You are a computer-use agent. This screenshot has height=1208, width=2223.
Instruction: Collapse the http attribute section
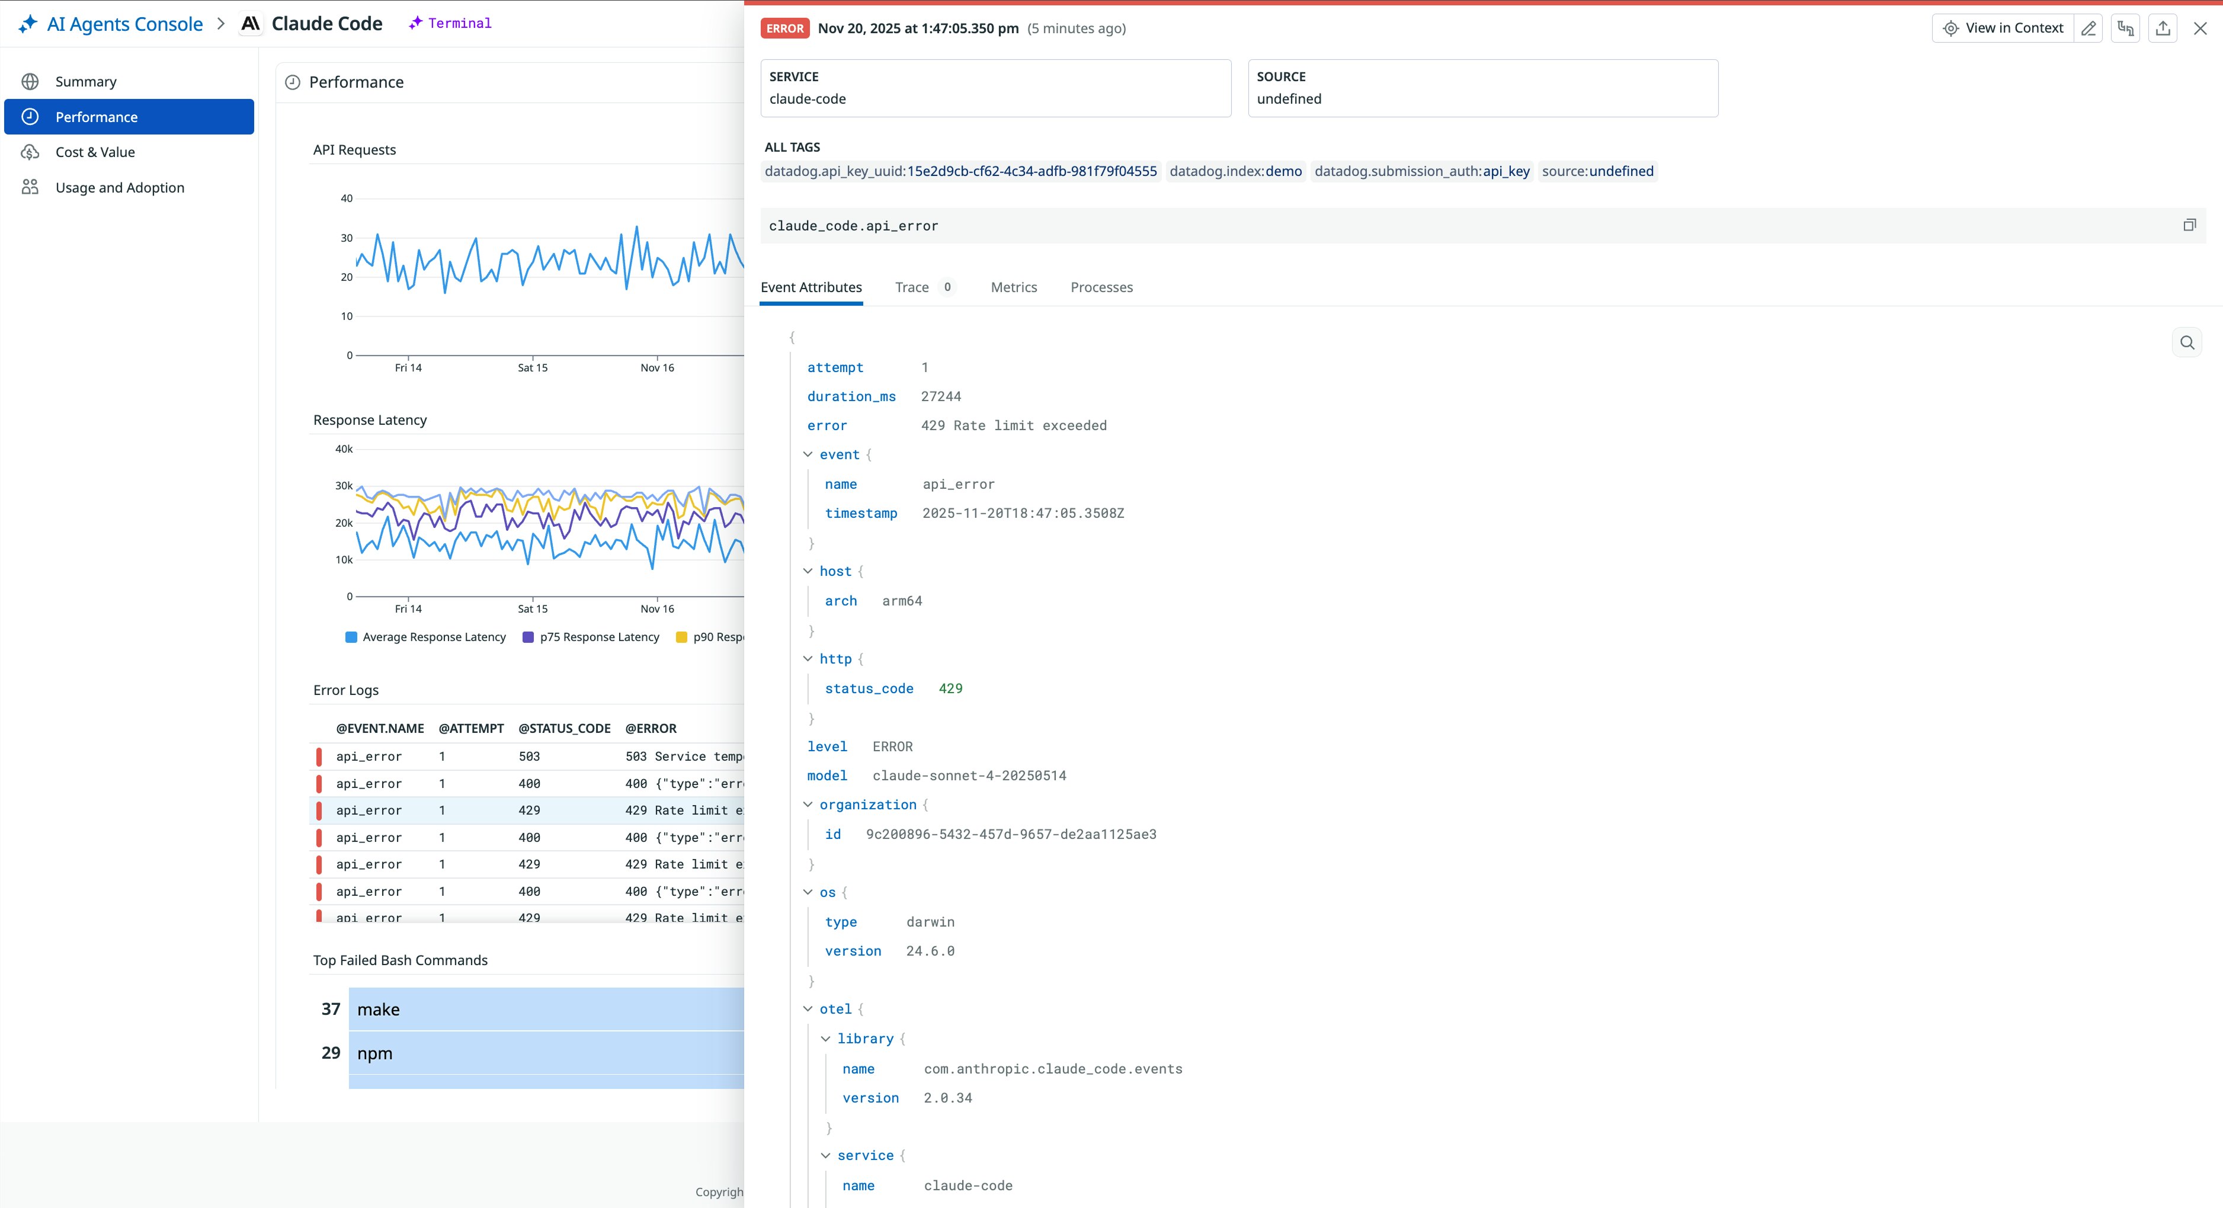pos(809,658)
